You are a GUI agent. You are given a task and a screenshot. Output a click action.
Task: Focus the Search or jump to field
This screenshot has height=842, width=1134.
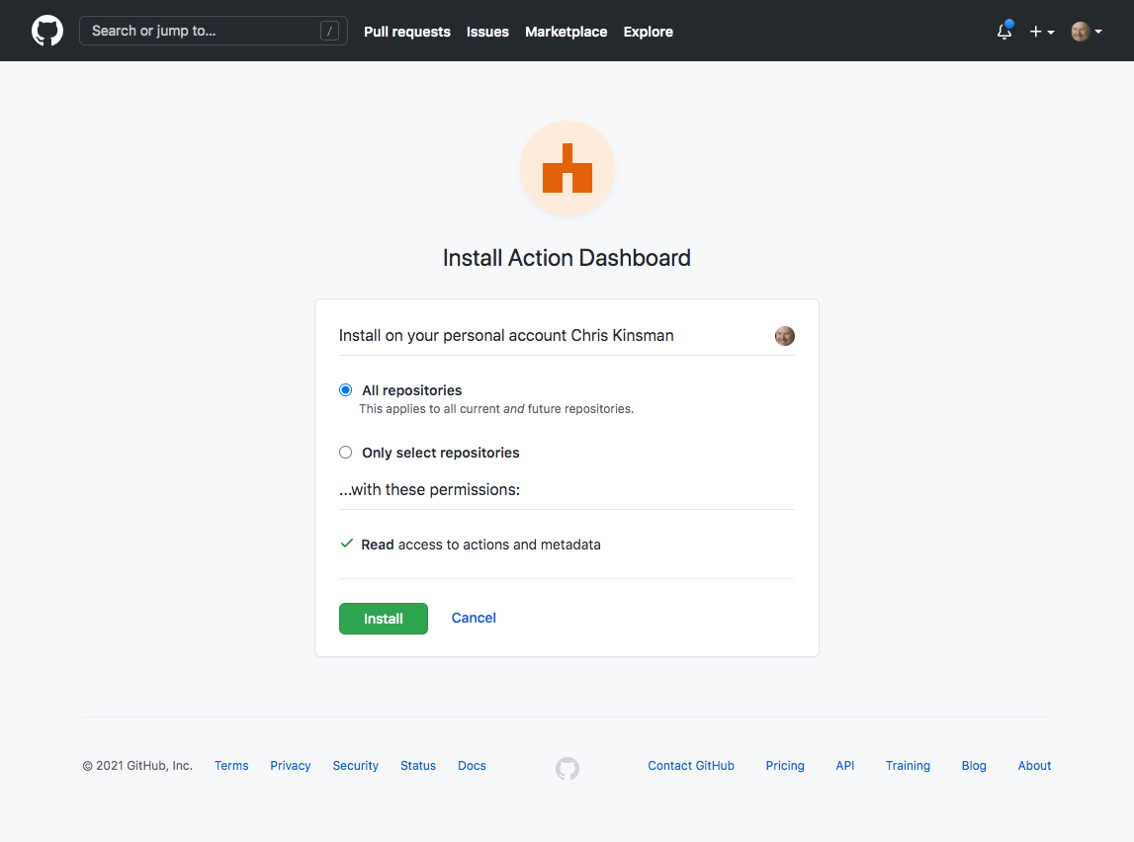point(214,31)
